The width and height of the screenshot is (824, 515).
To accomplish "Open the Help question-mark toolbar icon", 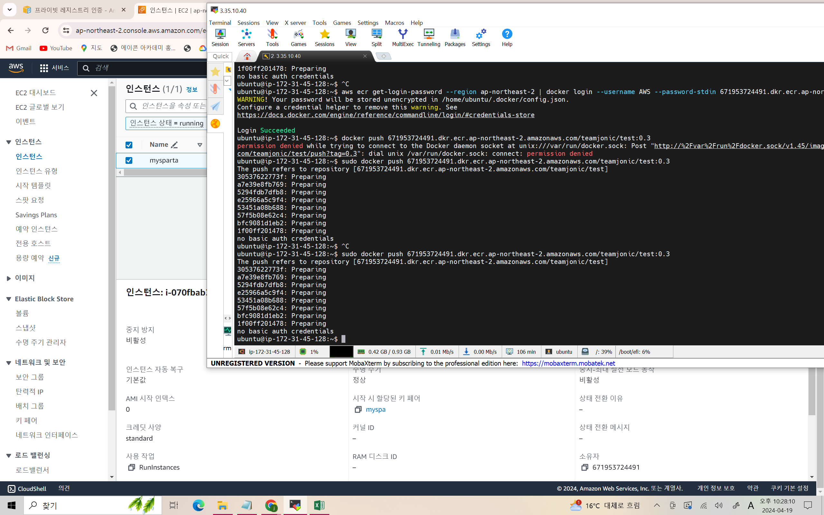I will pos(507,37).
